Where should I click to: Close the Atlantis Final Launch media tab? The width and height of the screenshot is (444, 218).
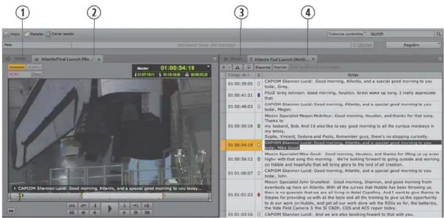[99, 59]
